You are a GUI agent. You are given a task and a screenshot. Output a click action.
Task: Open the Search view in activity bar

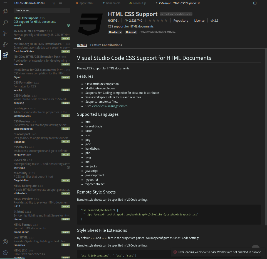5,22
